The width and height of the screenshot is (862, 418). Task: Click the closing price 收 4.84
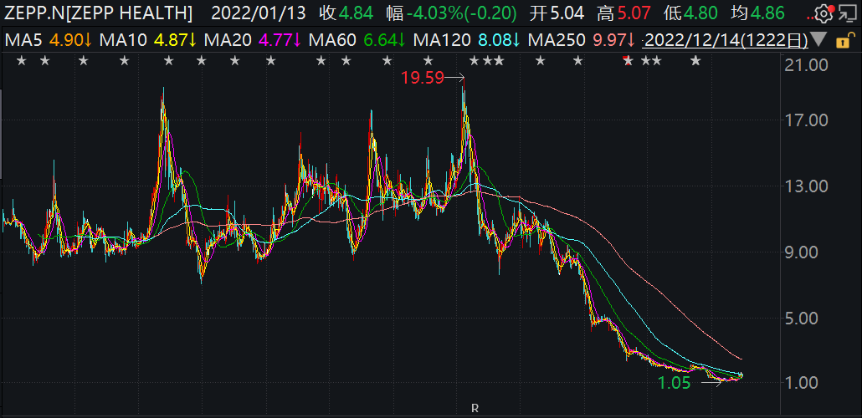pos(346,13)
